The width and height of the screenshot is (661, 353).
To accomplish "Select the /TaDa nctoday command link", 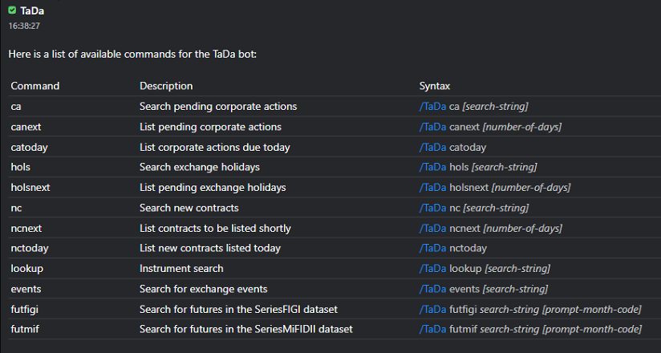I will tap(432, 249).
